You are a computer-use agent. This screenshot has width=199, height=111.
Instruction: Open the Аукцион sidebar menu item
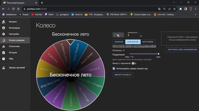point(15,22)
